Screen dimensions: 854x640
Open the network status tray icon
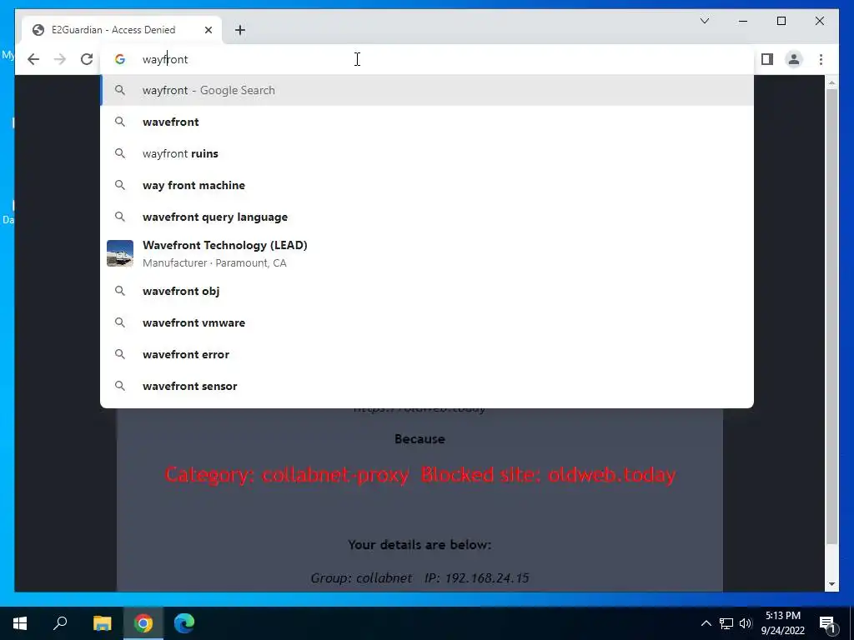[726, 623]
